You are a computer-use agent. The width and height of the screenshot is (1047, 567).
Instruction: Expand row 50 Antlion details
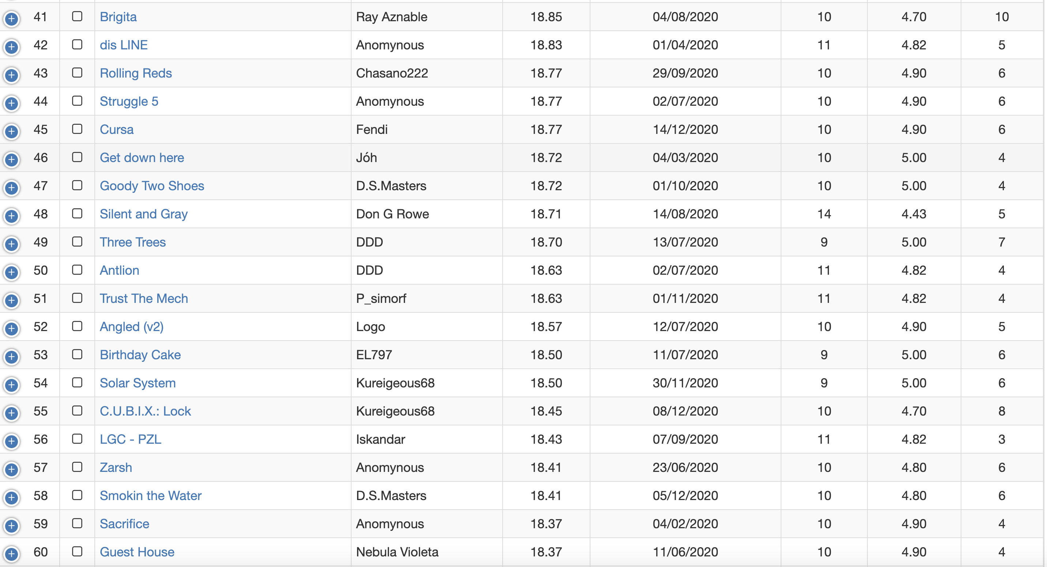tap(12, 272)
